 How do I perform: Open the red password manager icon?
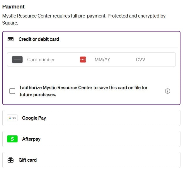[83, 60]
